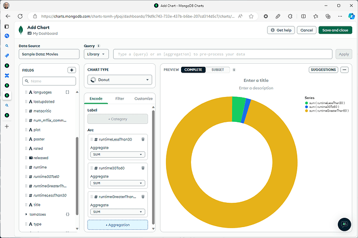Click the query info icon
Image resolution: width=358 pixels, height=238 pixels.
point(99,46)
